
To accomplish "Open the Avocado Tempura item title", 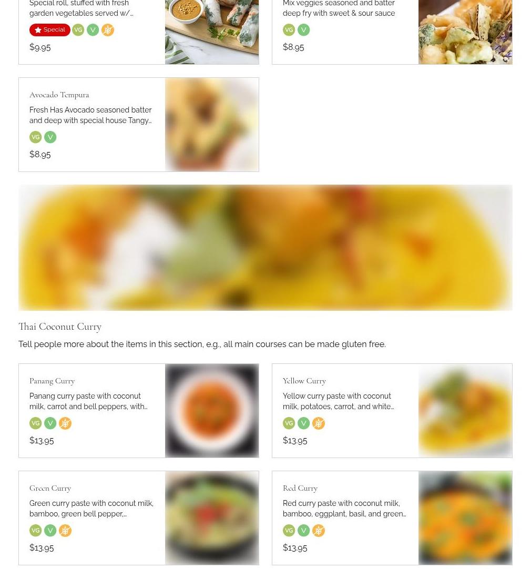I will [x=59, y=95].
